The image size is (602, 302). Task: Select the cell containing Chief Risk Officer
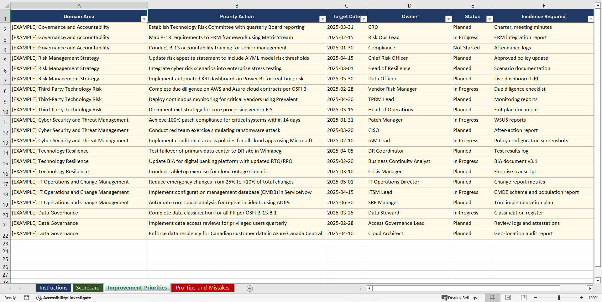point(410,58)
